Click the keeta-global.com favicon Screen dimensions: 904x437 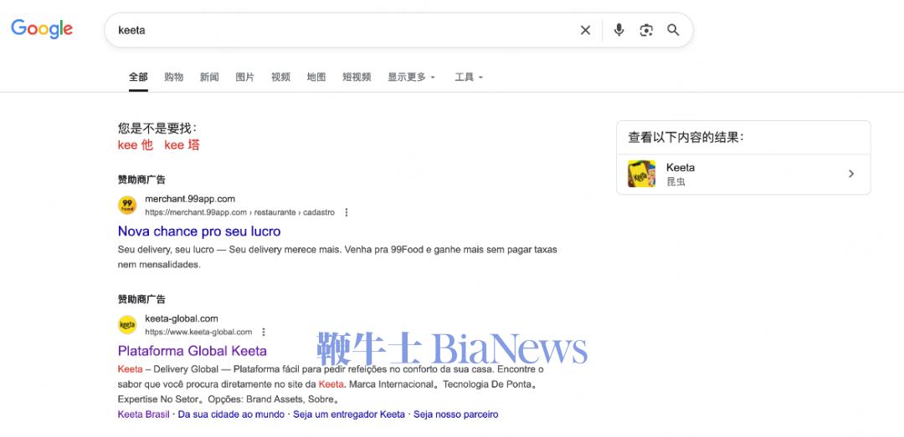[127, 325]
